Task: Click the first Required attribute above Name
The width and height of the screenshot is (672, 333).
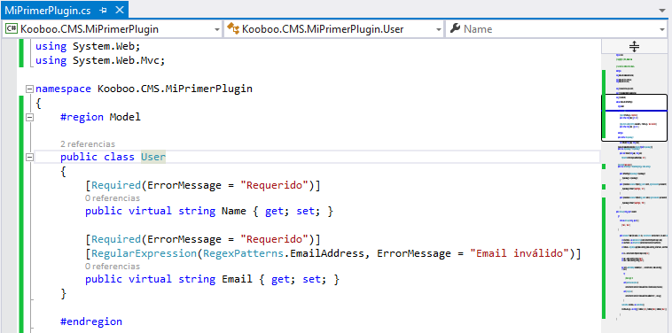Action: (116, 186)
